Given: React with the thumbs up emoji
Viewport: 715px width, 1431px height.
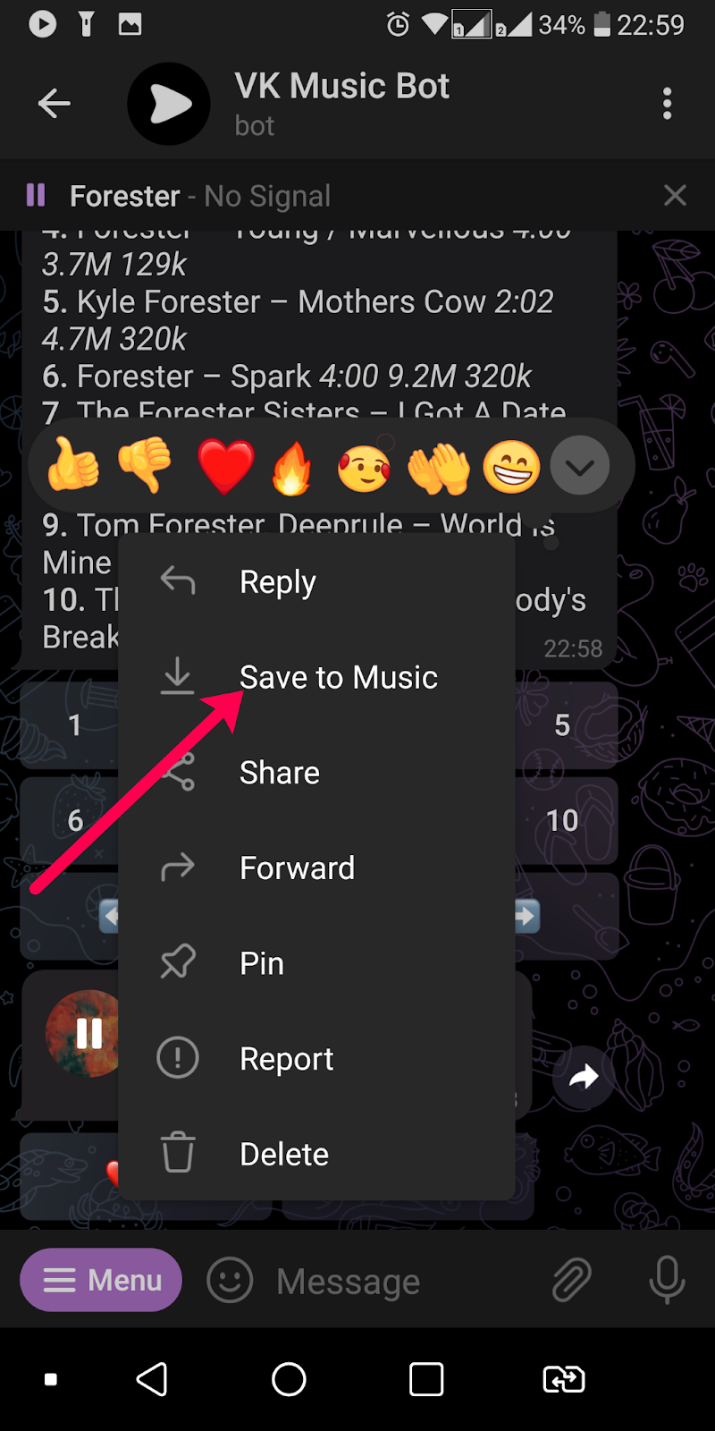Looking at the screenshot, I should [74, 465].
